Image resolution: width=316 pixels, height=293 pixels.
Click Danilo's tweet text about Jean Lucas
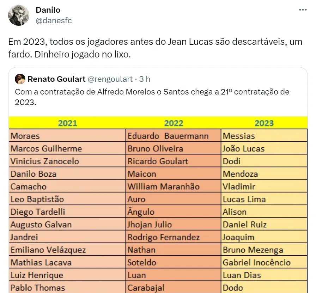(x=155, y=48)
